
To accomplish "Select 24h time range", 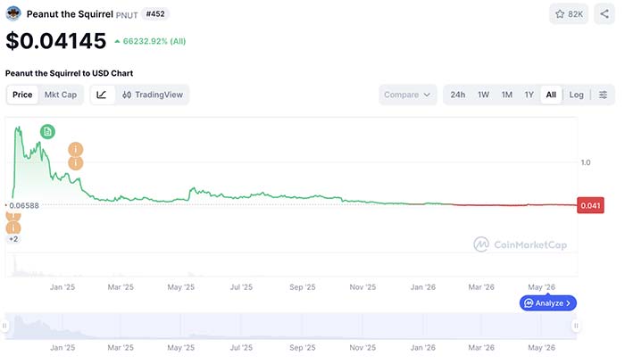I will (x=457, y=95).
